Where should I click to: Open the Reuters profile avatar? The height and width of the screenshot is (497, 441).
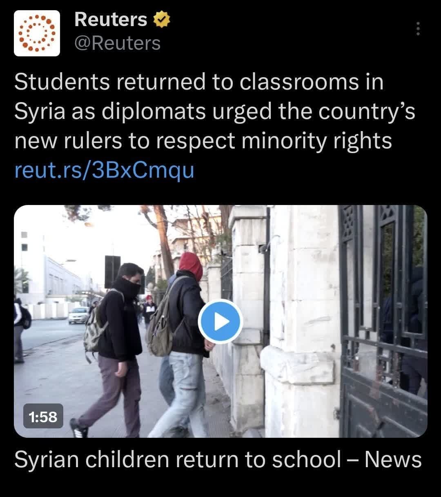37,33
